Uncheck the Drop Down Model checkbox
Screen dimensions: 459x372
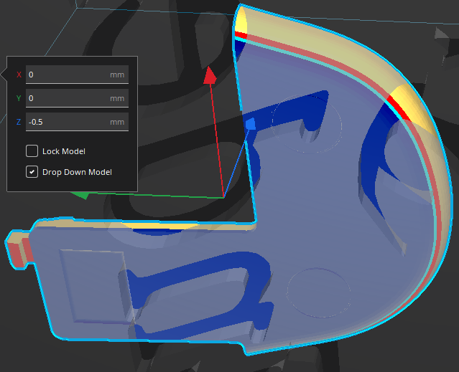coord(32,172)
